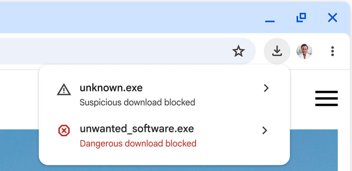
Task: Click the blue page banner area
Action: (19, 150)
